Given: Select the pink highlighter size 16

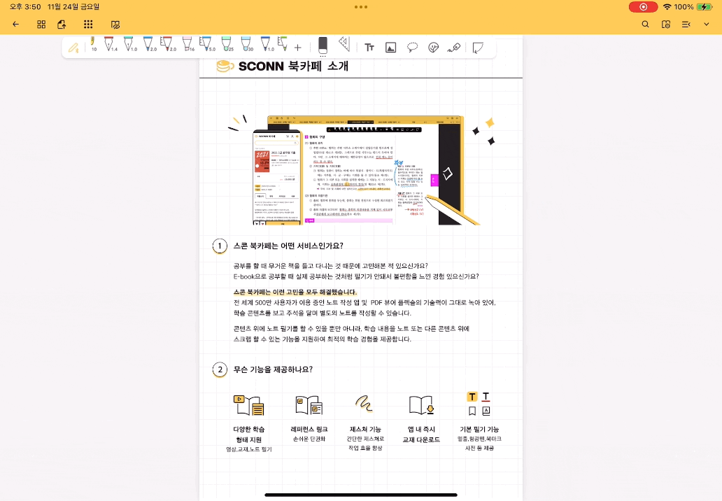Looking at the screenshot, I should [x=187, y=44].
